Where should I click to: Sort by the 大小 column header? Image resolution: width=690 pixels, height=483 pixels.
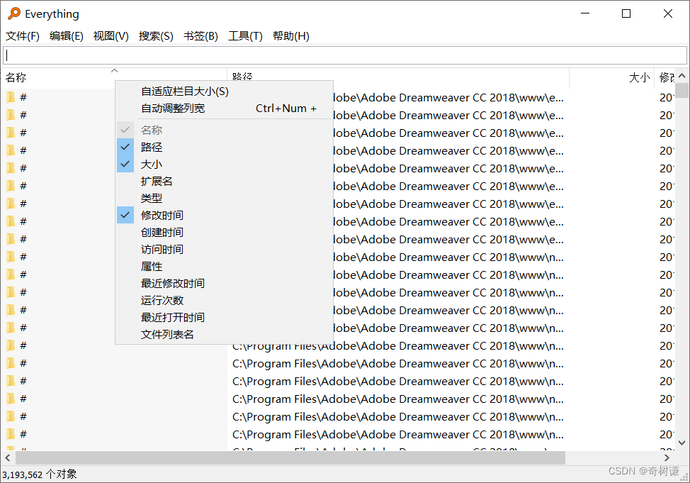tap(611, 77)
